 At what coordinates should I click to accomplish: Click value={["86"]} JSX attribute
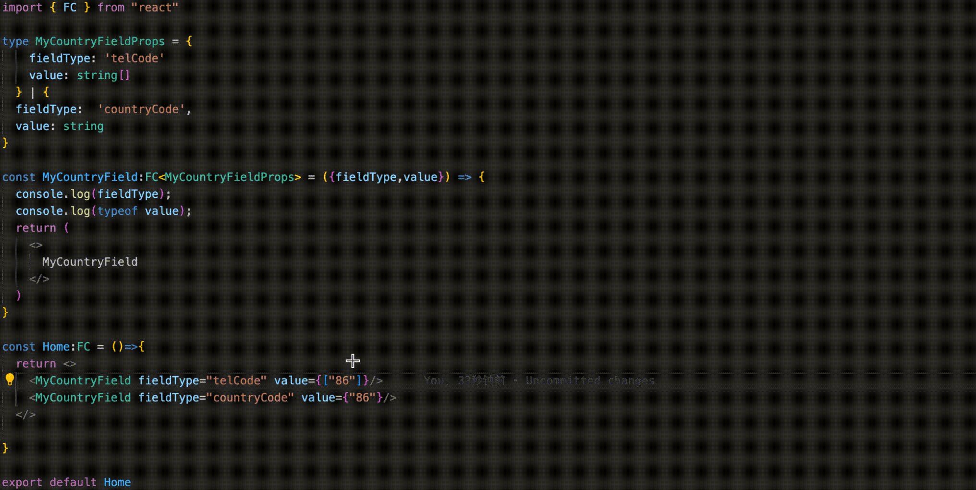pos(321,380)
